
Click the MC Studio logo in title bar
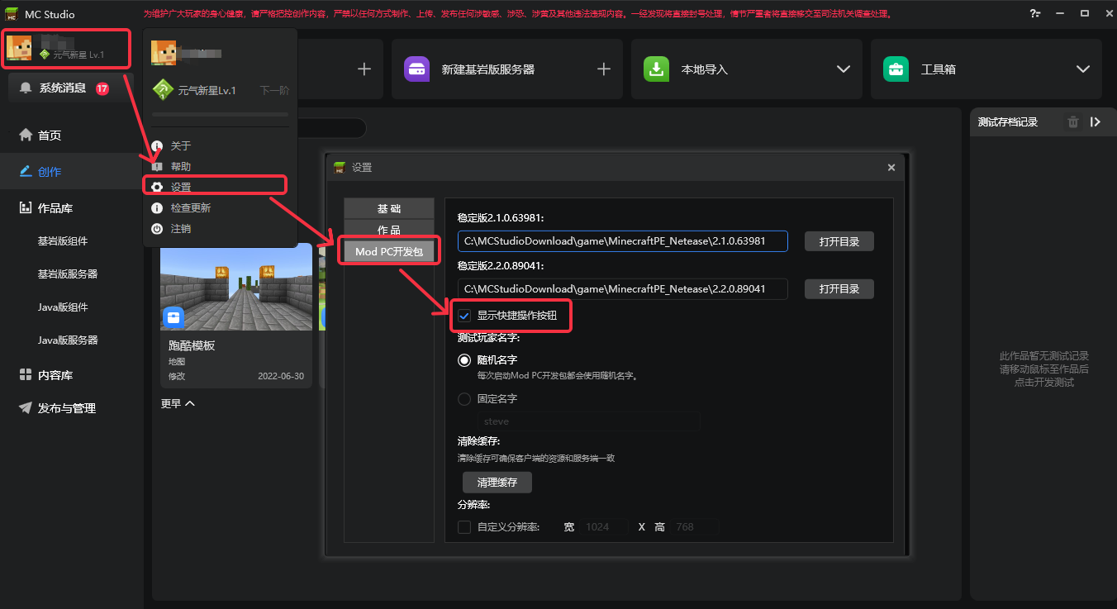click(x=13, y=14)
